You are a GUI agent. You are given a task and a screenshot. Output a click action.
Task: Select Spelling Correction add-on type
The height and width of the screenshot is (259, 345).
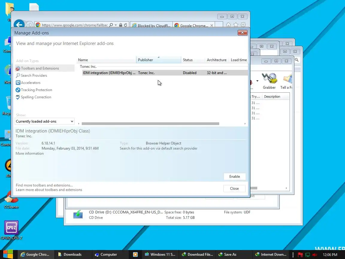pos(36,97)
